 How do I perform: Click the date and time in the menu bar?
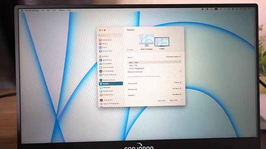point(246,9)
